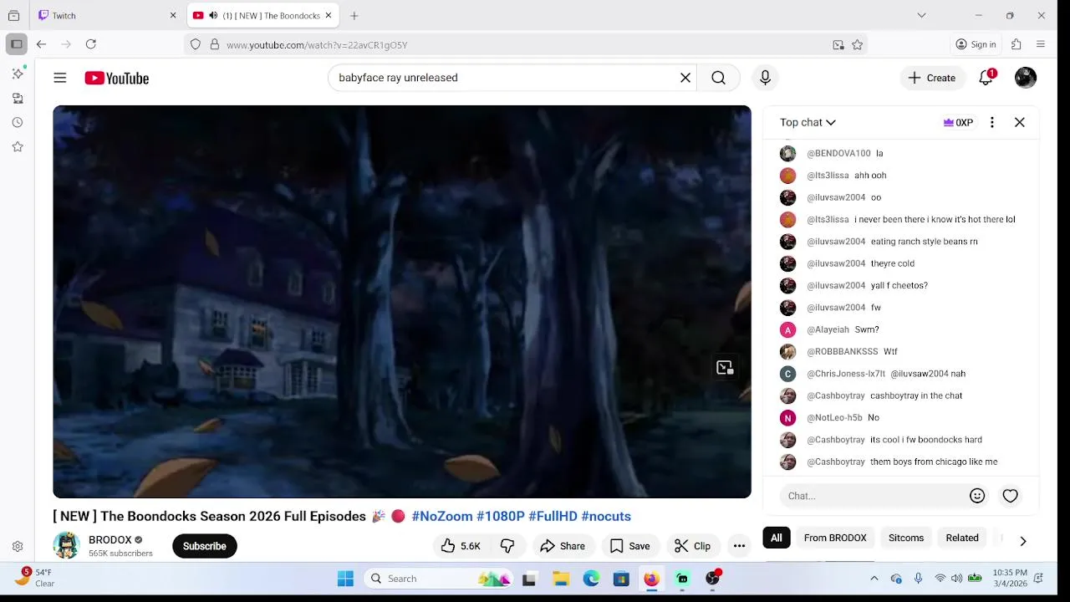Show next filter chips arrow
The image size is (1070, 602).
point(1023,541)
